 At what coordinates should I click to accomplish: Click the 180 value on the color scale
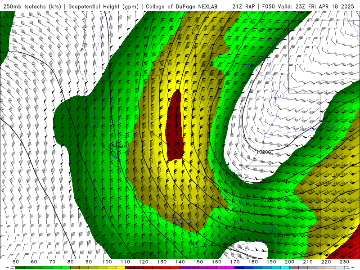253,262
